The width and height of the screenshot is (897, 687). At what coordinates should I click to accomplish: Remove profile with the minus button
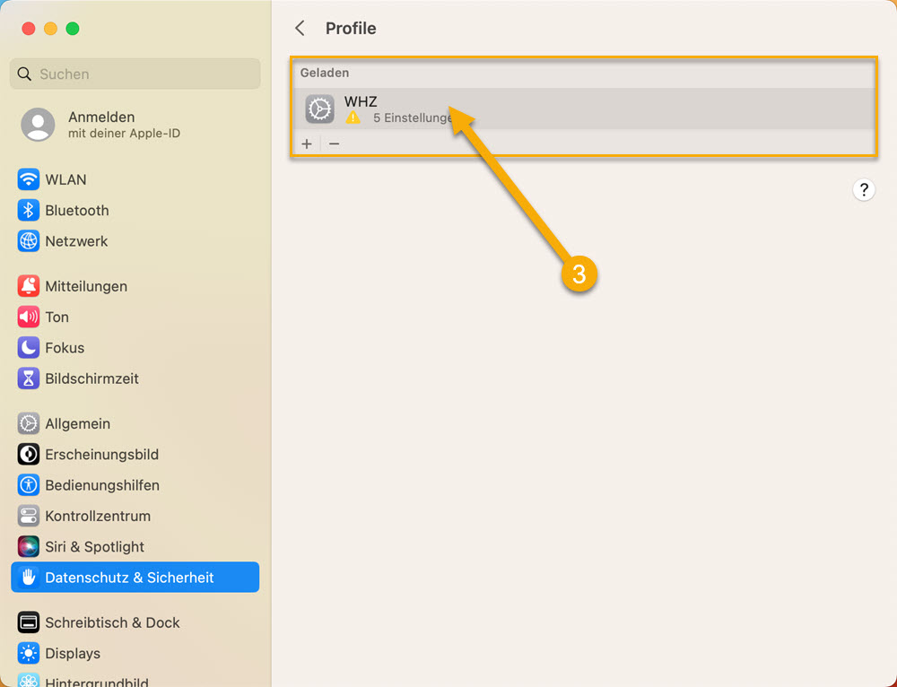coord(334,143)
